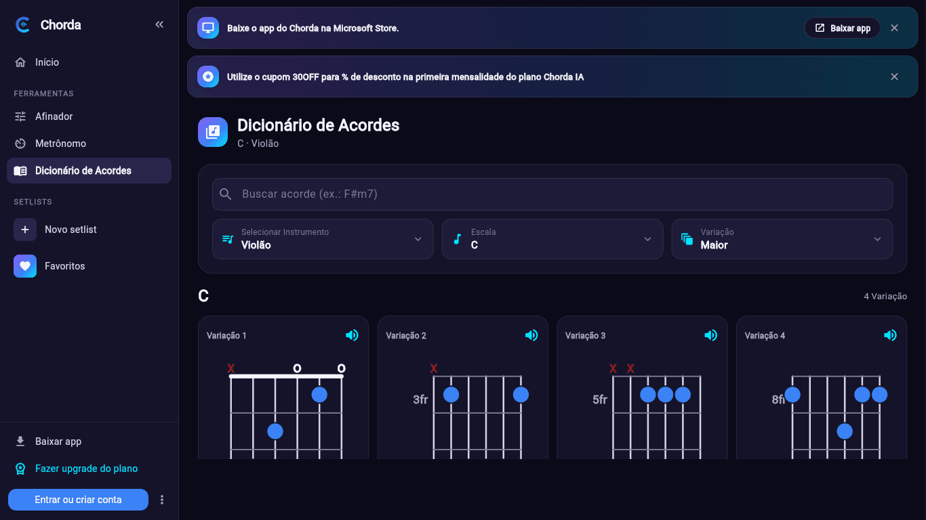Go to Início in the sidebar

tap(89, 62)
